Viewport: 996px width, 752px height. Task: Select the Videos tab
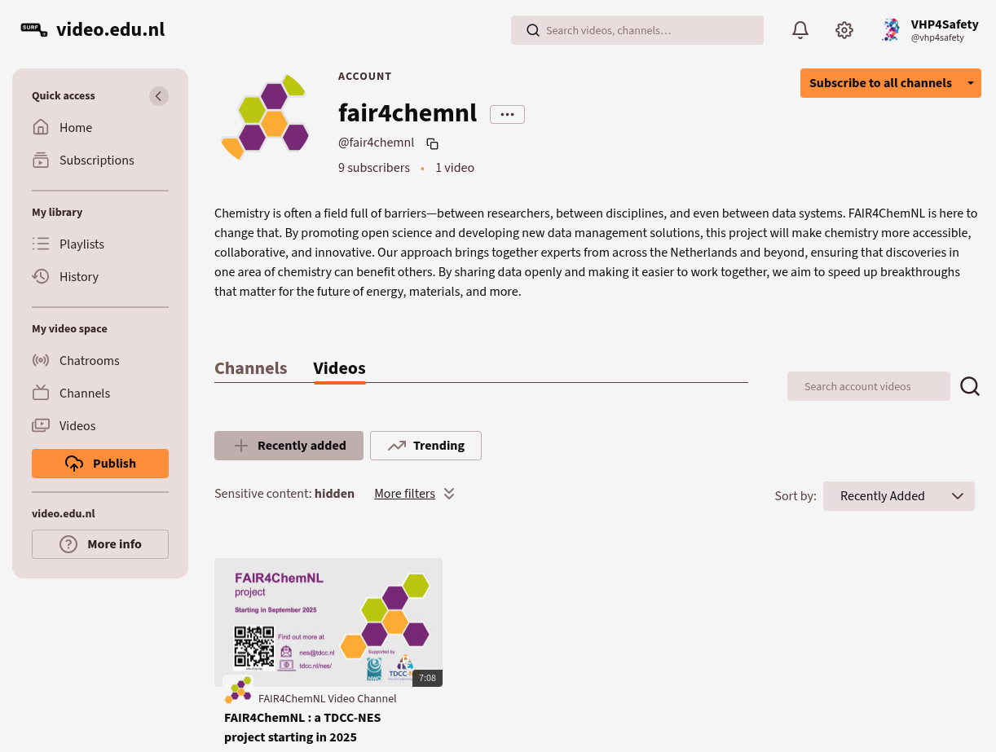click(339, 368)
